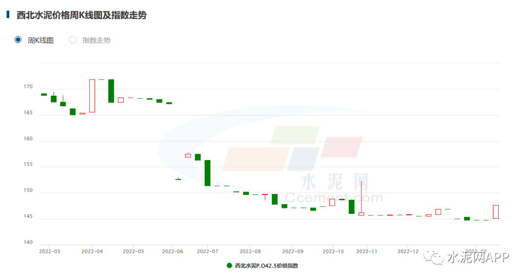Click the 2022-03 x-axis label
Viewport: 526px width, 280px height.
tap(50, 251)
